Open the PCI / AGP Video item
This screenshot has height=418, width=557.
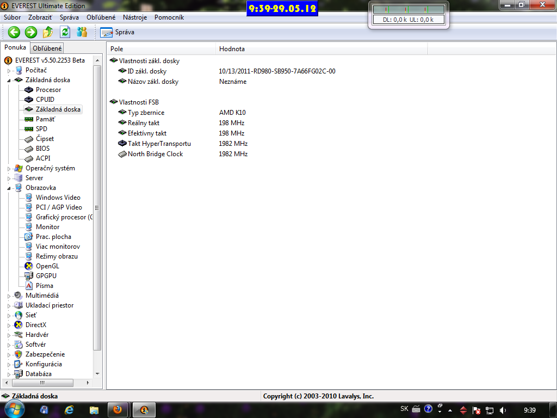click(x=59, y=207)
